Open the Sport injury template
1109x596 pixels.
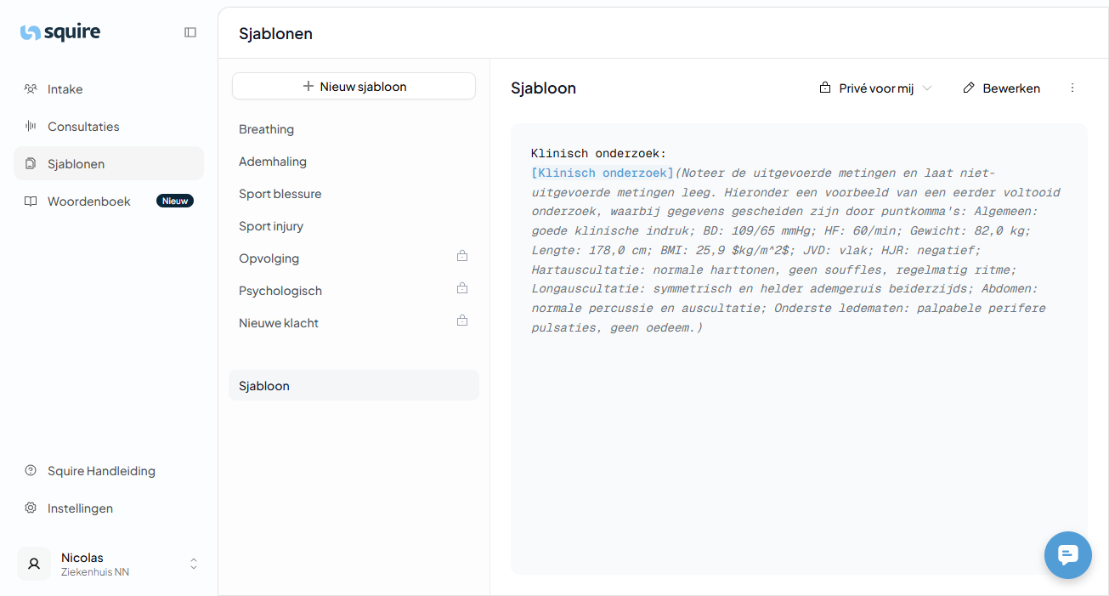[354, 226]
